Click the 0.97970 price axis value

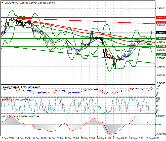click(161, 8)
